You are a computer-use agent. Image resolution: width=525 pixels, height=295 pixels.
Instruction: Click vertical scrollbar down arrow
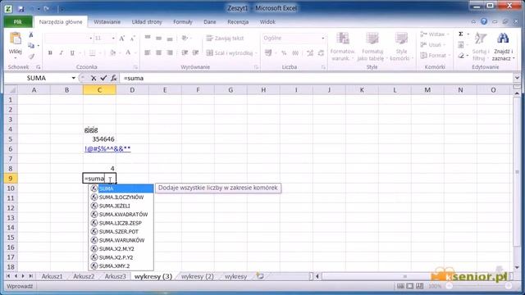tap(517, 268)
